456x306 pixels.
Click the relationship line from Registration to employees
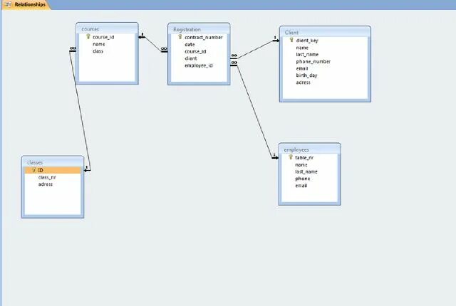click(x=254, y=110)
